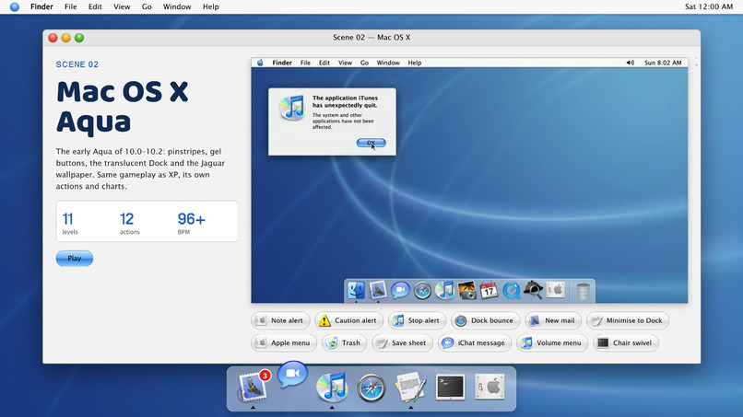Click Window in the preview menu bar
Image resolution: width=743 pixels, height=417 pixels.
[x=388, y=63]
